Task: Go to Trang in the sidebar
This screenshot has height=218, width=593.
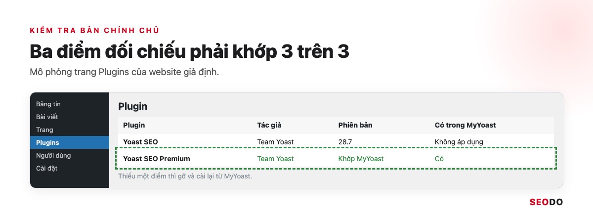Action: pos(44,130)
